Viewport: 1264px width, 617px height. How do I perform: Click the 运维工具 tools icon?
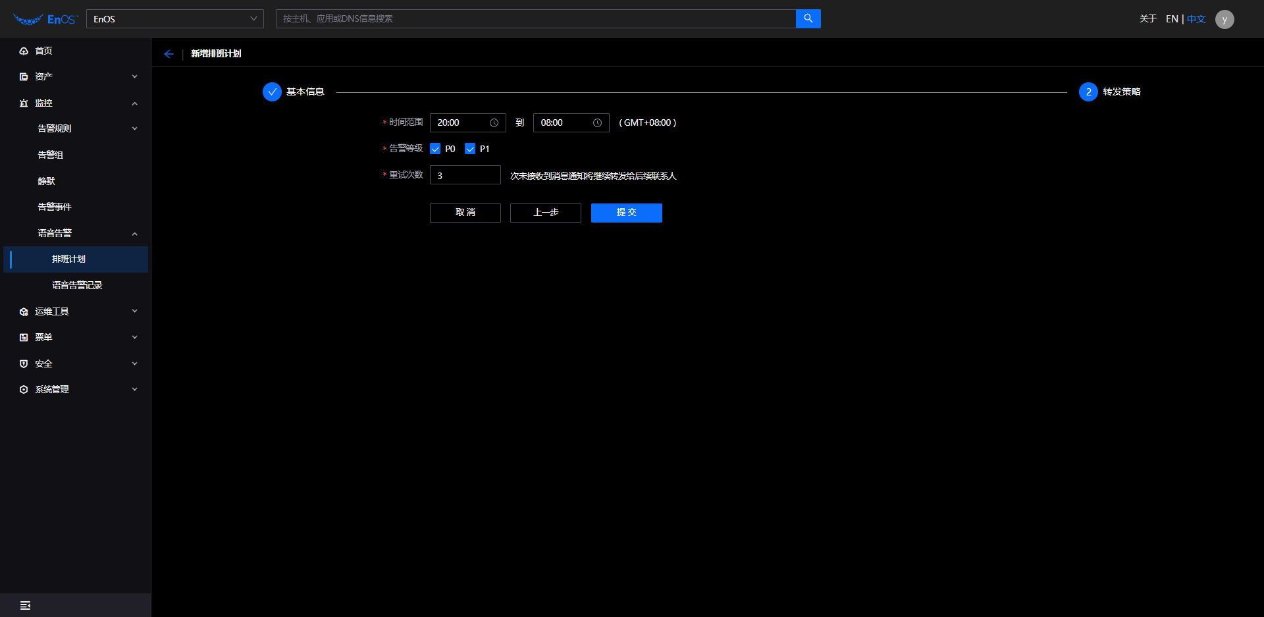(x=24, y=311)
